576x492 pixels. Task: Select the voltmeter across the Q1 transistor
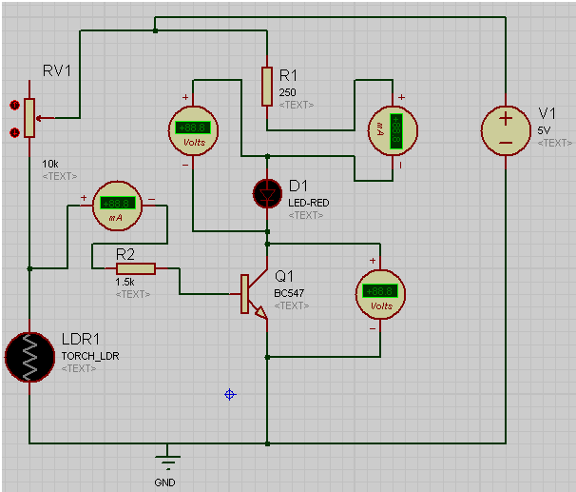[x=380, y=295]
